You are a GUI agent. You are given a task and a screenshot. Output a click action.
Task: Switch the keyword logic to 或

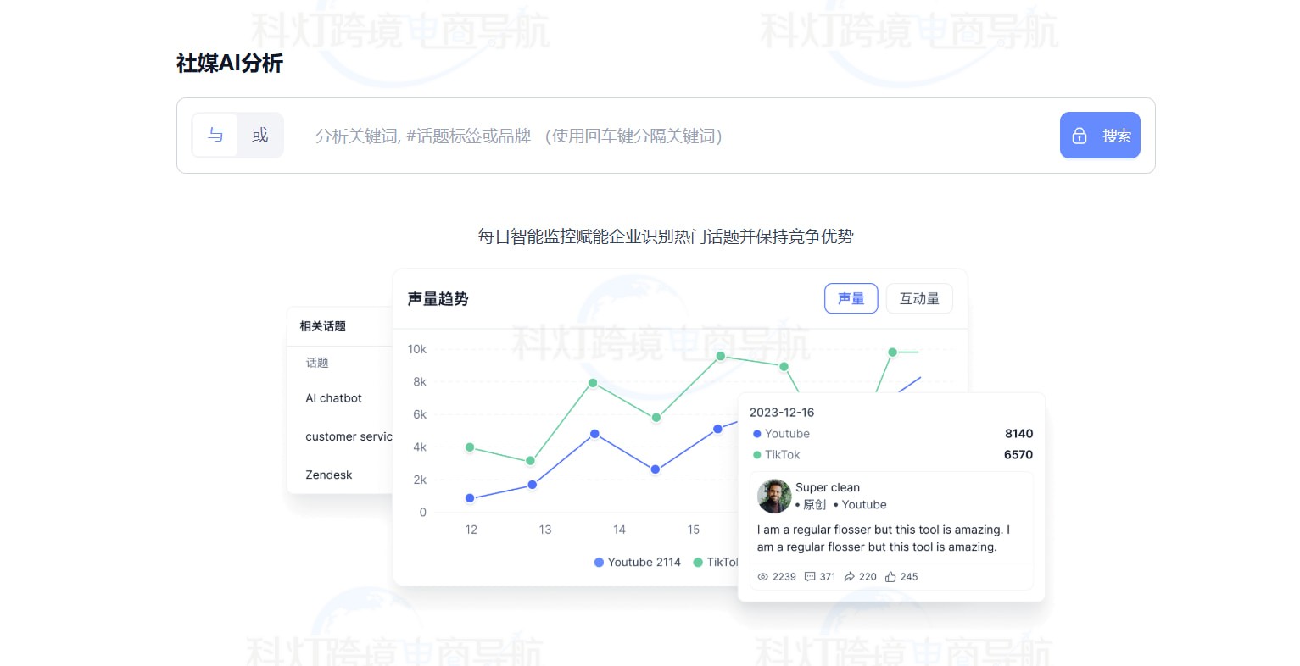tap(260, 136)
